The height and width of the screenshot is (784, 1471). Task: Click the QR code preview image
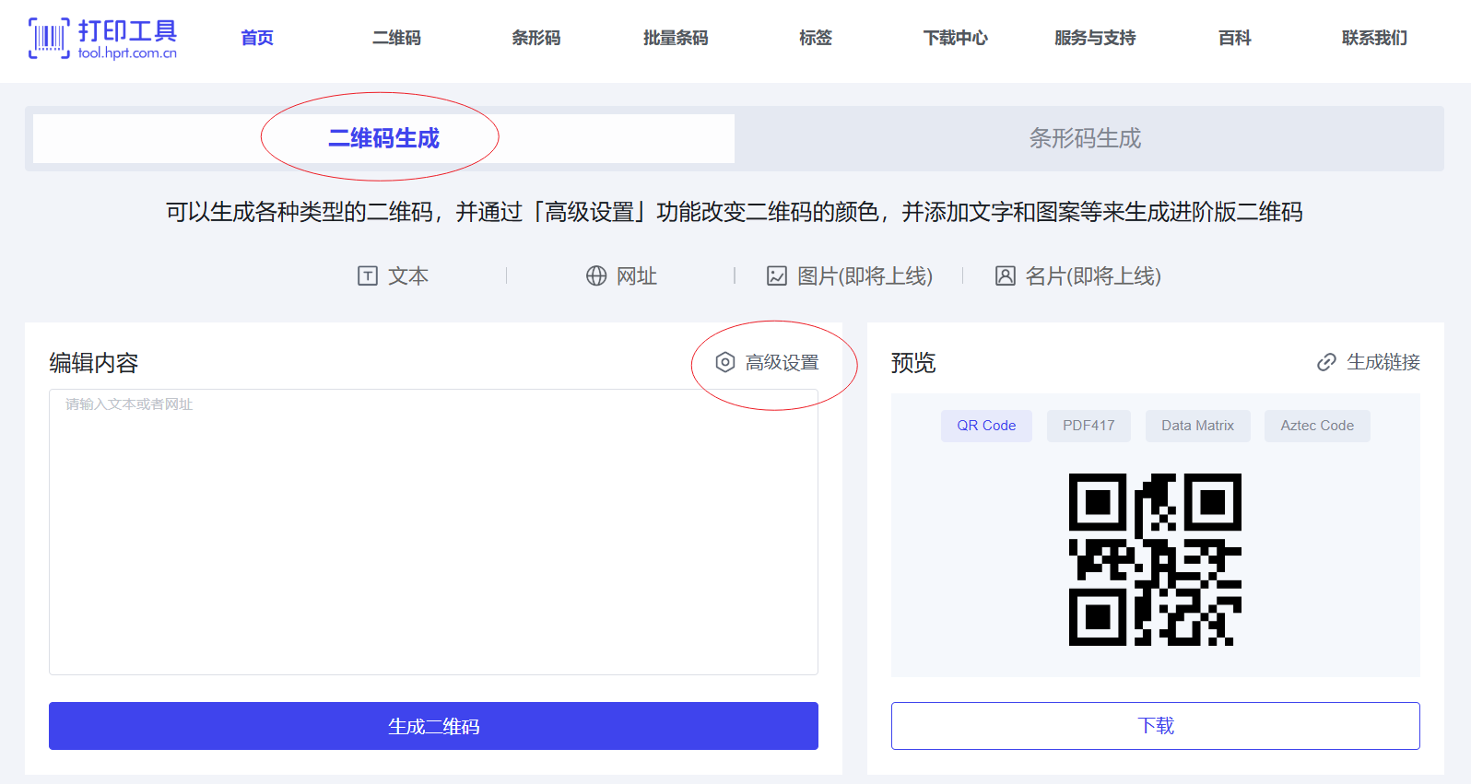coord(1155,559)
